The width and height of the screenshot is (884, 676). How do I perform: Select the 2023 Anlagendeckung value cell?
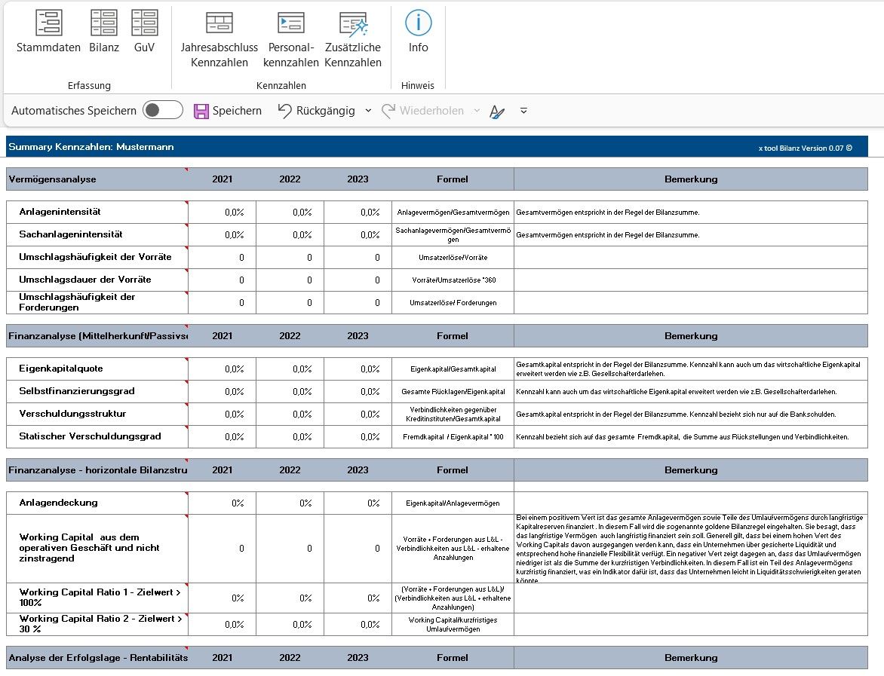coord(358,503)
